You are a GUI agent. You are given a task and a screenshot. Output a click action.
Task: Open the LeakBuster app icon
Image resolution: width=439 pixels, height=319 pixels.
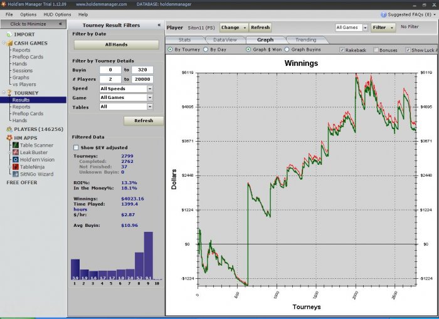[x=16, y=152]
